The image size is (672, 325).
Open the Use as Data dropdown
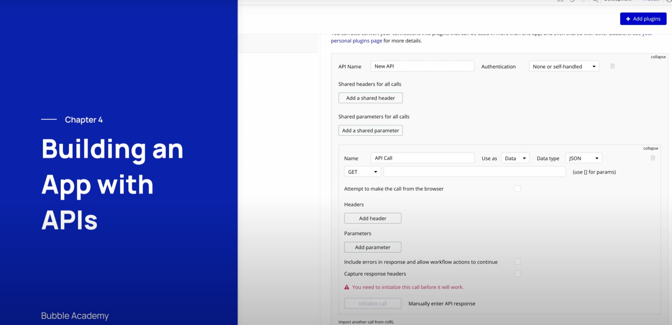point(515,158)
